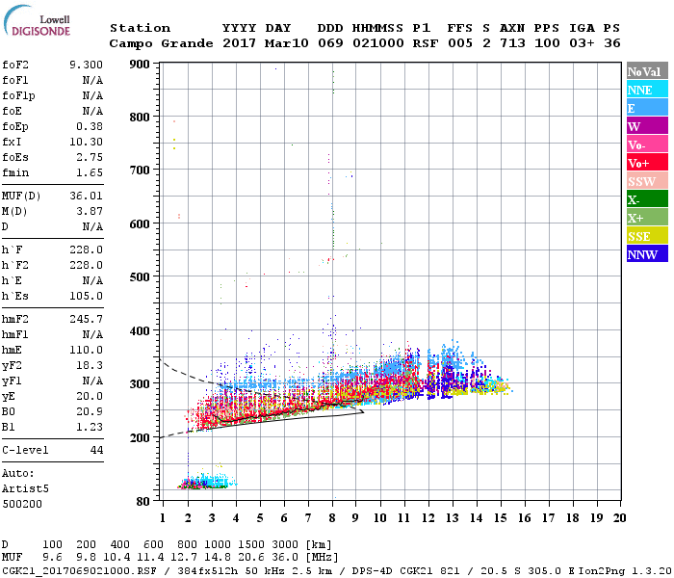Select the time field 021000
Screen dimensions: 674x578
pyautogui.click(x=377, y=43)
